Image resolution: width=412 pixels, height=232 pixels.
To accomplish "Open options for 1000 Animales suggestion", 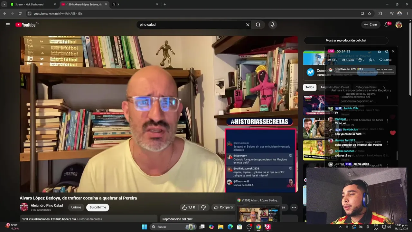I will tap(388, 121).
